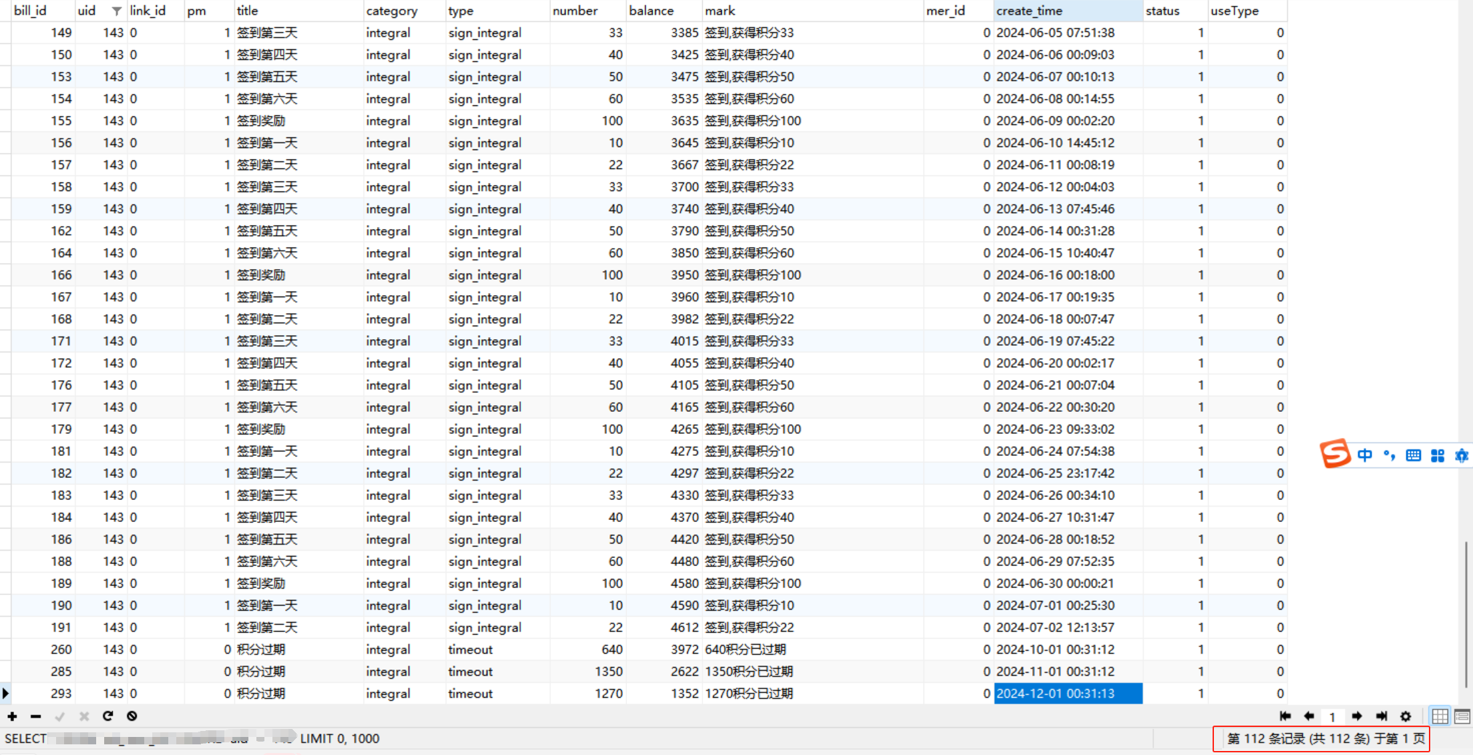Click create_time cell 2024-06-25 23:17:42
Screen dimensions: 1473x755
pos(1068,473)
